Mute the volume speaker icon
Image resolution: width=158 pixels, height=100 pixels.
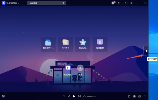85,96
